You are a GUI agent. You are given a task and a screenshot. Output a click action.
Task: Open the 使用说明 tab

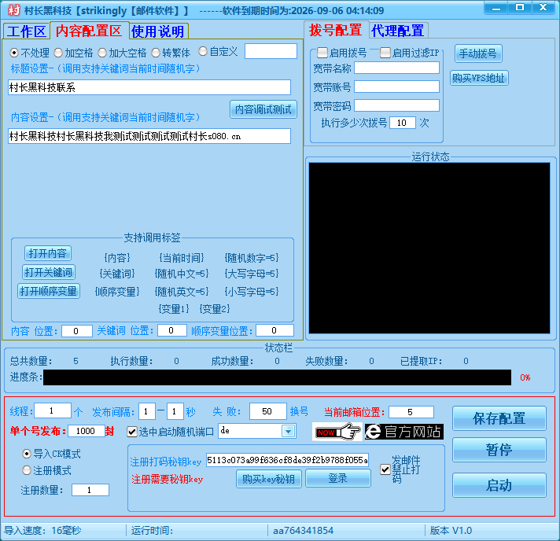pos(158,31)
